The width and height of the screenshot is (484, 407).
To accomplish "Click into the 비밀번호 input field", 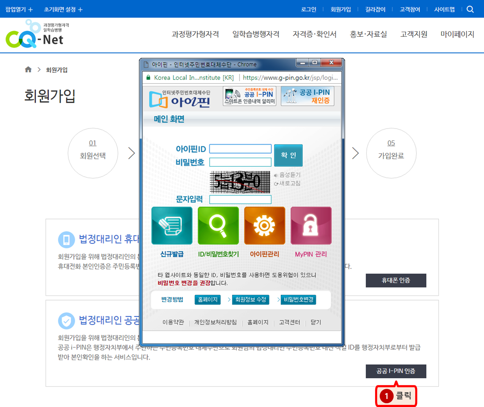I will pyautogui.click(x=240, y=162).
